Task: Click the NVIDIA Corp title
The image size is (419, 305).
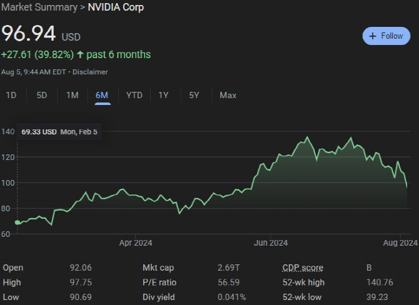Action: coord(116,7)
